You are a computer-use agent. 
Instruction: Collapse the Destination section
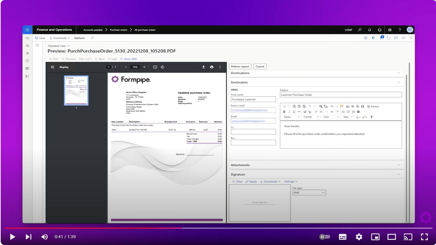click(316, 82)
